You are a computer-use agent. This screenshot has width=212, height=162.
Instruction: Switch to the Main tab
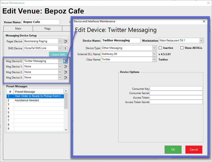[x=18, y=29]
